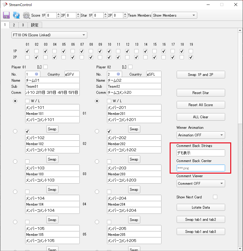Screen dimensions: 243x251
Task: Click Swap tab1 and tab2 button
Action: click(x=201, y=220)
